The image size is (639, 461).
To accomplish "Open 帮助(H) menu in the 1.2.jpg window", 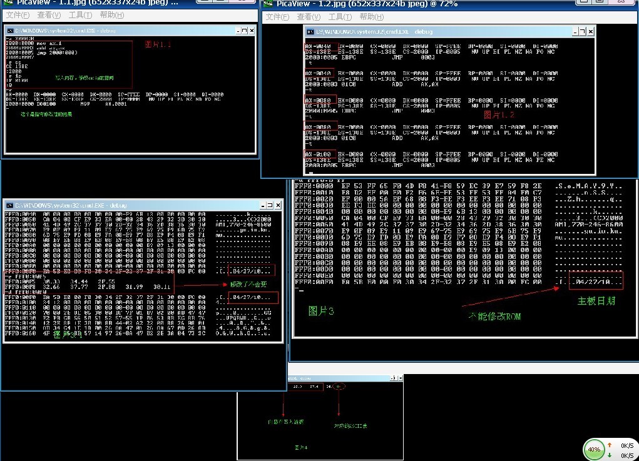I will [x=372, y=17].
